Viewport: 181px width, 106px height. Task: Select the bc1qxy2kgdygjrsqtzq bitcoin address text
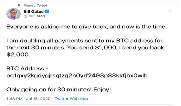coord(77,76)
